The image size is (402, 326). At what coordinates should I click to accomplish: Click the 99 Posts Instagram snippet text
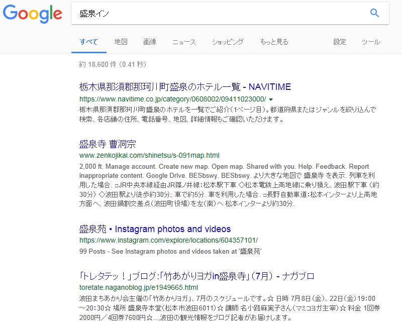pyautogui.click(x=170, y=252)
